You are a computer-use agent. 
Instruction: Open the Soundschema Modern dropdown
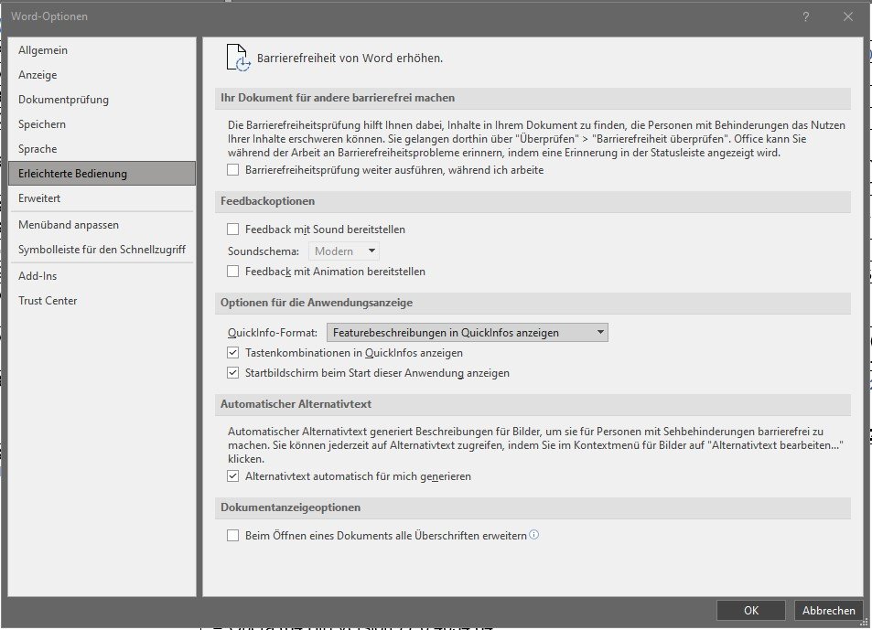pos(344,251)
